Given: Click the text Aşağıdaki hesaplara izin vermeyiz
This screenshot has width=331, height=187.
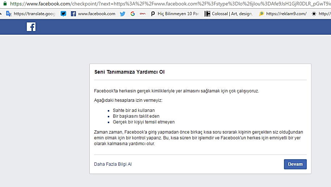Looking at the screenshot, I should tap(128, 100).
